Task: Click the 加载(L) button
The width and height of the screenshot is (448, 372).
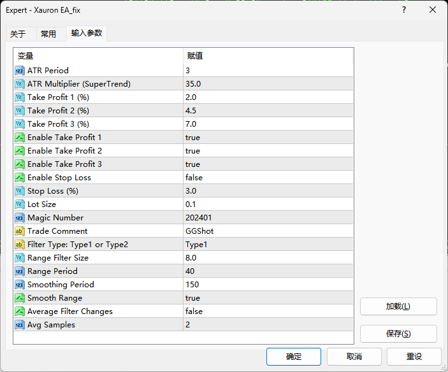Action: point(398,306)
